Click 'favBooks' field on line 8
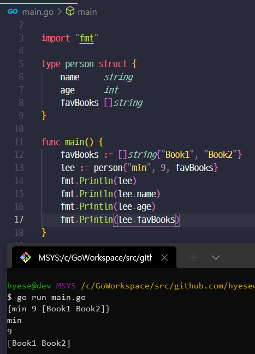Screen dimensions: 255x354 point(80,103)
